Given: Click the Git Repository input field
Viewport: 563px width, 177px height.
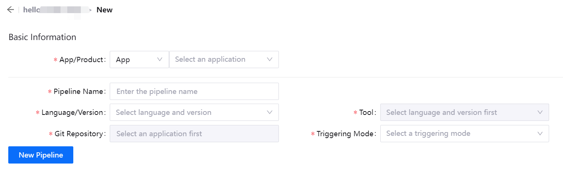Looking at the screenshot, I should point(194,134).
